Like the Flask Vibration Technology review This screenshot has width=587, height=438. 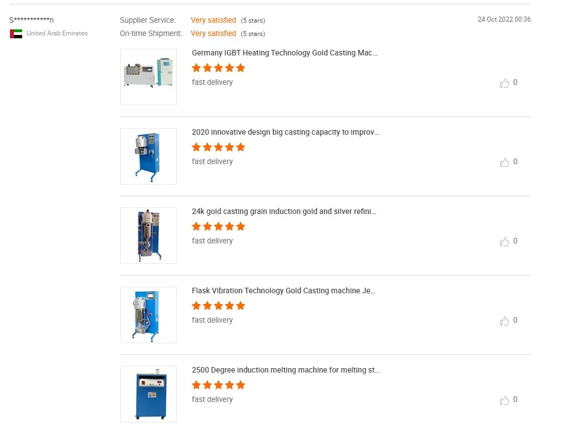click(504, 321)
